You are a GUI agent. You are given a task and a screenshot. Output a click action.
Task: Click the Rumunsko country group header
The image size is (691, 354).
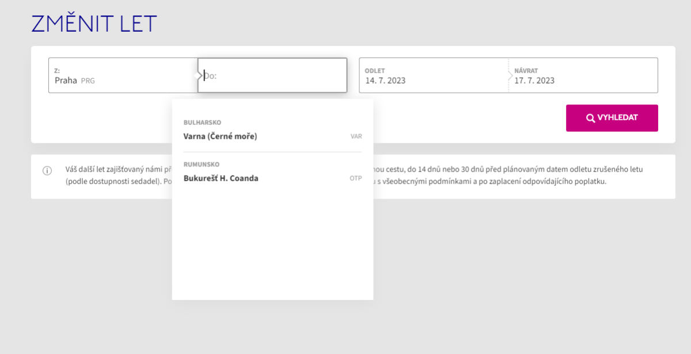[x=201, y=165]
